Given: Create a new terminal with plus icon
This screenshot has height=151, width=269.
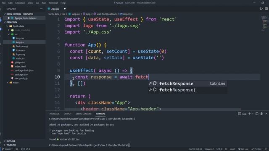Looking at the screenshot, I should tap(250, 114).
